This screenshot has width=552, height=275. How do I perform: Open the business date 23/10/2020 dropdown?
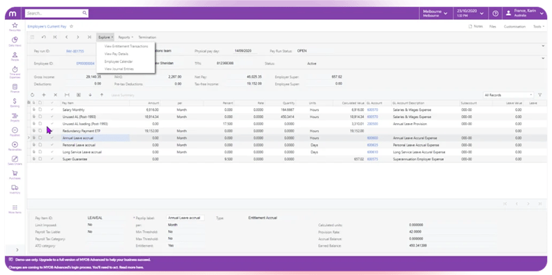tap(470, 13)
